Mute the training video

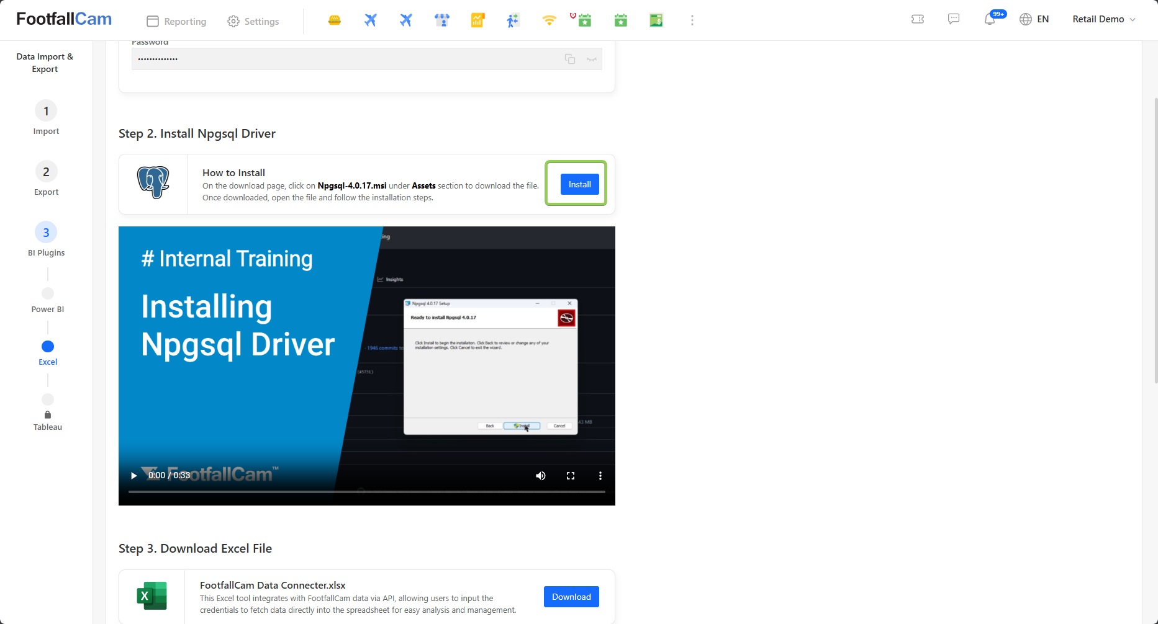tap(541, 476)
